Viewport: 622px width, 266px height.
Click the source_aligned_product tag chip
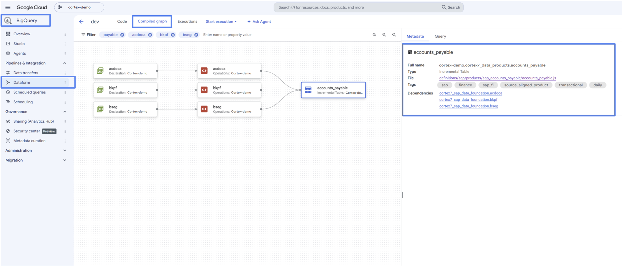point(526,85)
